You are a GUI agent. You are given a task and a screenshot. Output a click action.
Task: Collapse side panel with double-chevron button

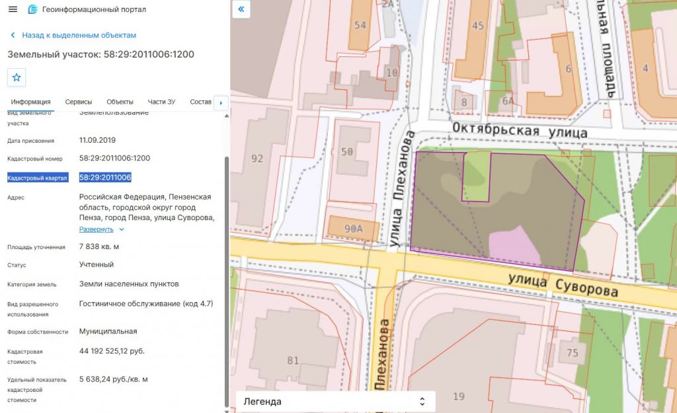pos(241,9)
